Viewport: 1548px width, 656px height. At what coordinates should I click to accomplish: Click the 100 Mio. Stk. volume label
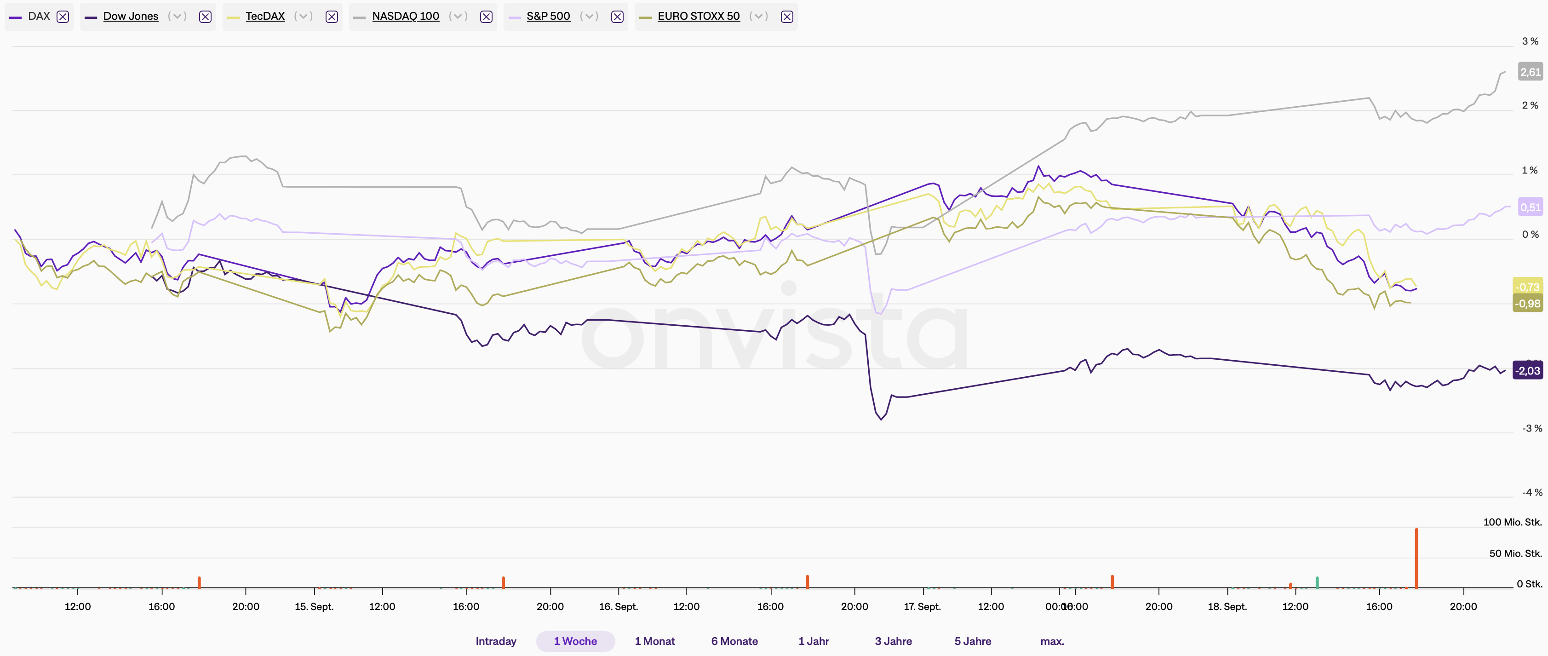point(1513,522)
